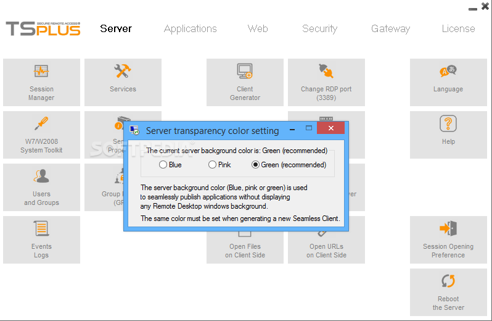Switch to the Applications tab

(190, 28)
